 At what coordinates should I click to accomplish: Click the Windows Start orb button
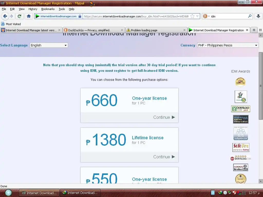tap(8, 193)
